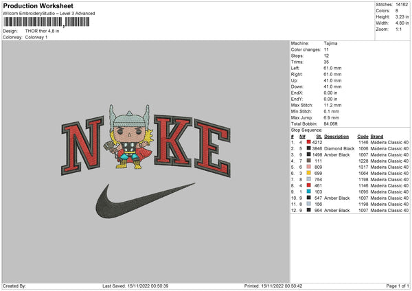Screen dimensions: 412x291
Task: Click the Width value "4.80 in"
Action: [x=402, y=23]
